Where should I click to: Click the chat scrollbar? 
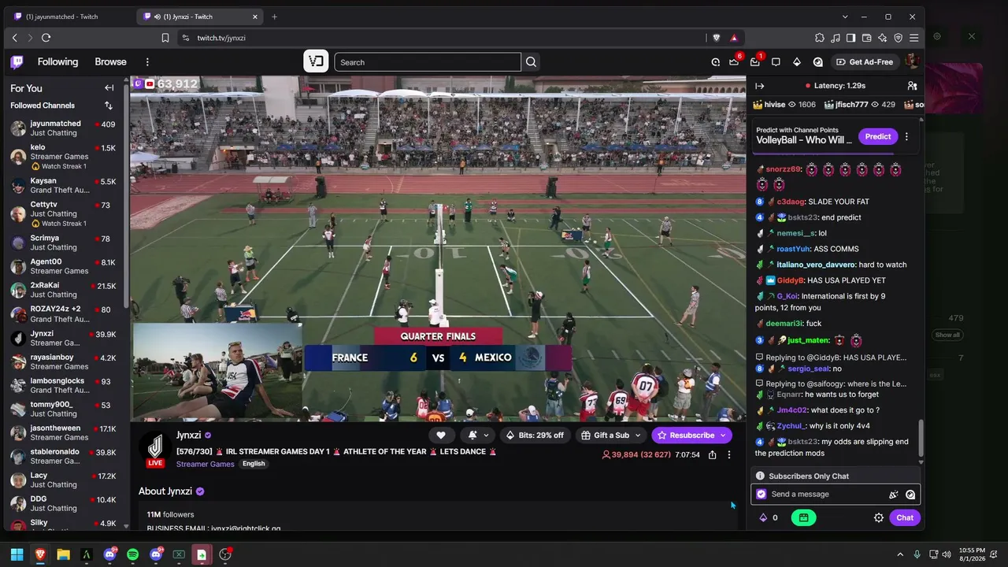point(921,439)
